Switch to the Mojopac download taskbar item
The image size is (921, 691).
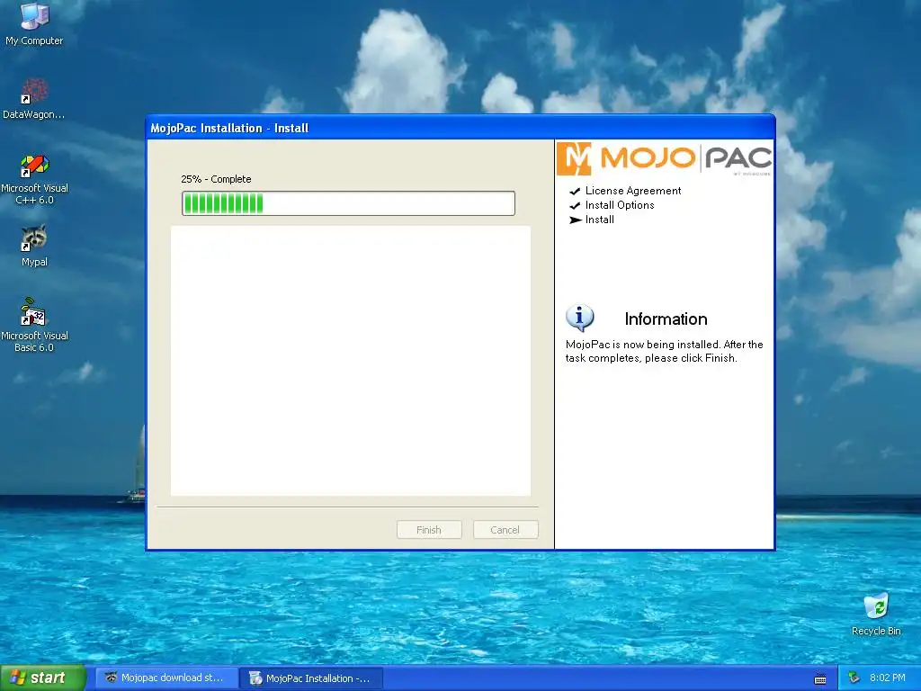coord(166,678)
